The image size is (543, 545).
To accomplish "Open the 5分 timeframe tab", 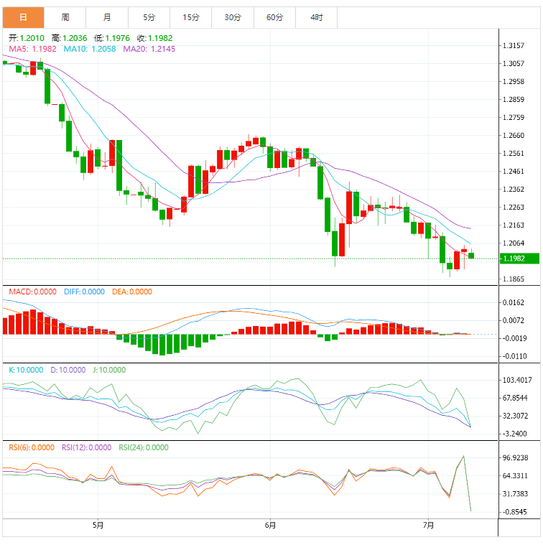I will coord(149,17).
